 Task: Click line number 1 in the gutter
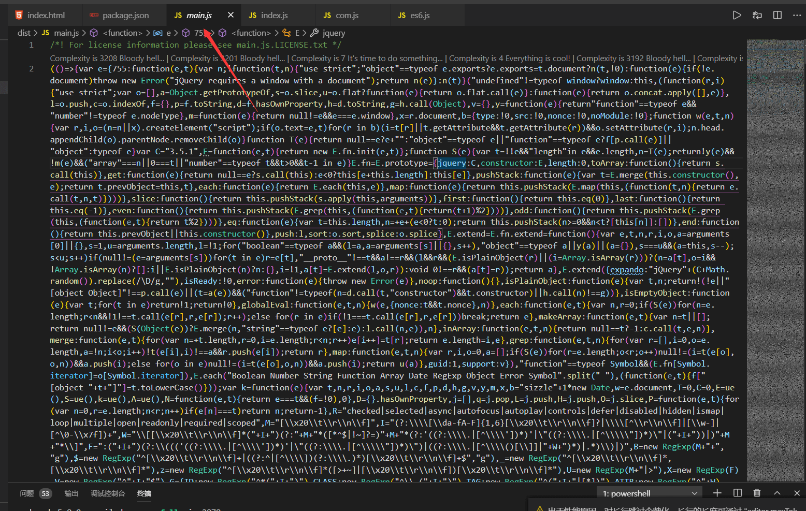(31, 45)
